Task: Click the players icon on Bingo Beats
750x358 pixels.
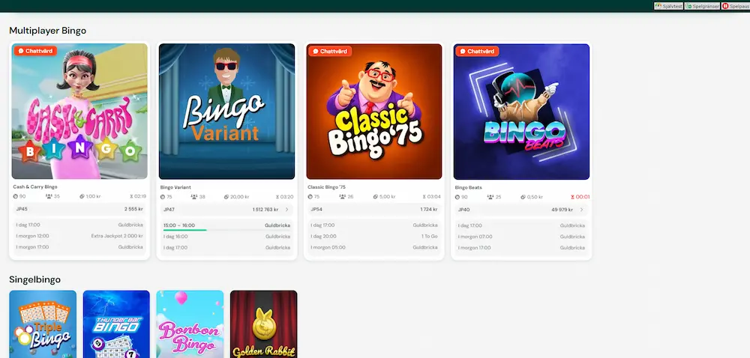Action: [490, 197]
